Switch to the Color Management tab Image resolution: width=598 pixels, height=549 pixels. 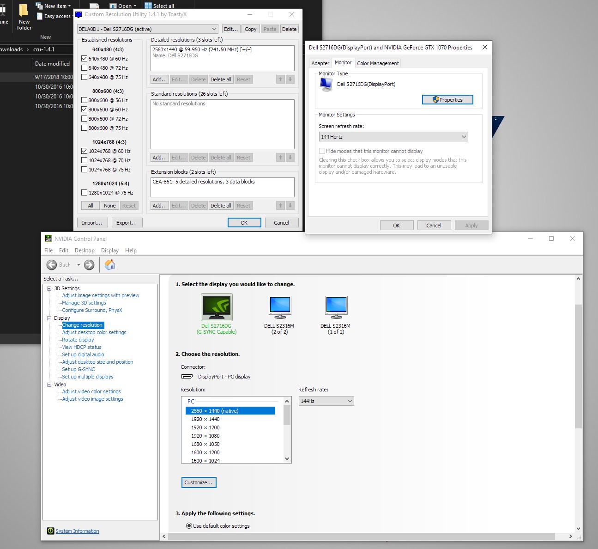[377, 63]
